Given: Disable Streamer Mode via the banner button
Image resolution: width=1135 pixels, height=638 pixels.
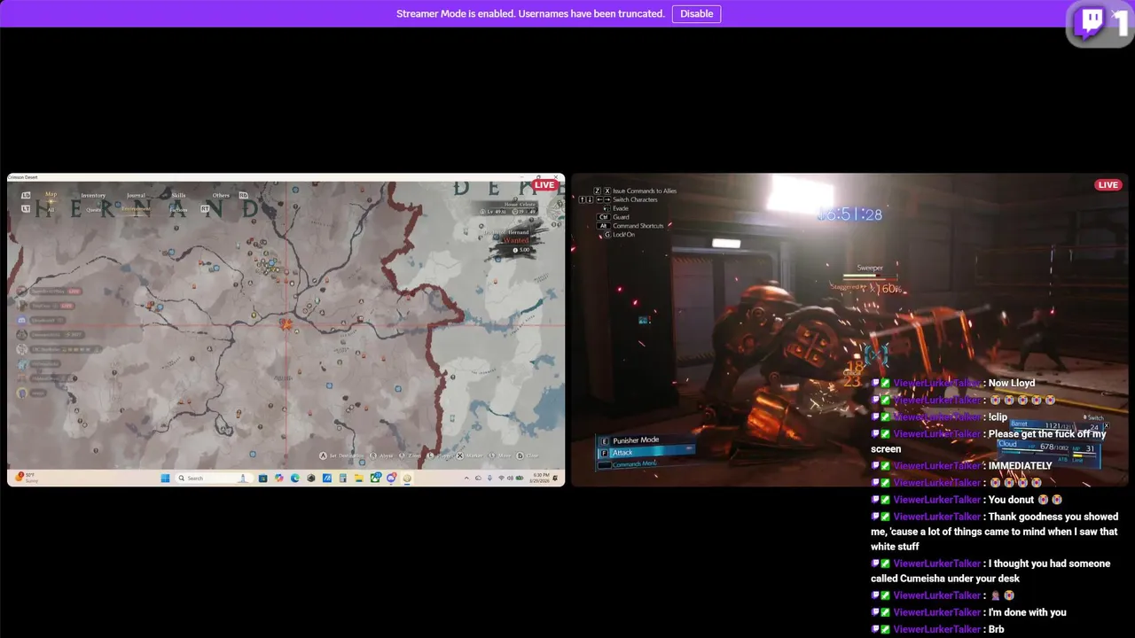Looking at the screenshot, I should click(x=696, y=13).
